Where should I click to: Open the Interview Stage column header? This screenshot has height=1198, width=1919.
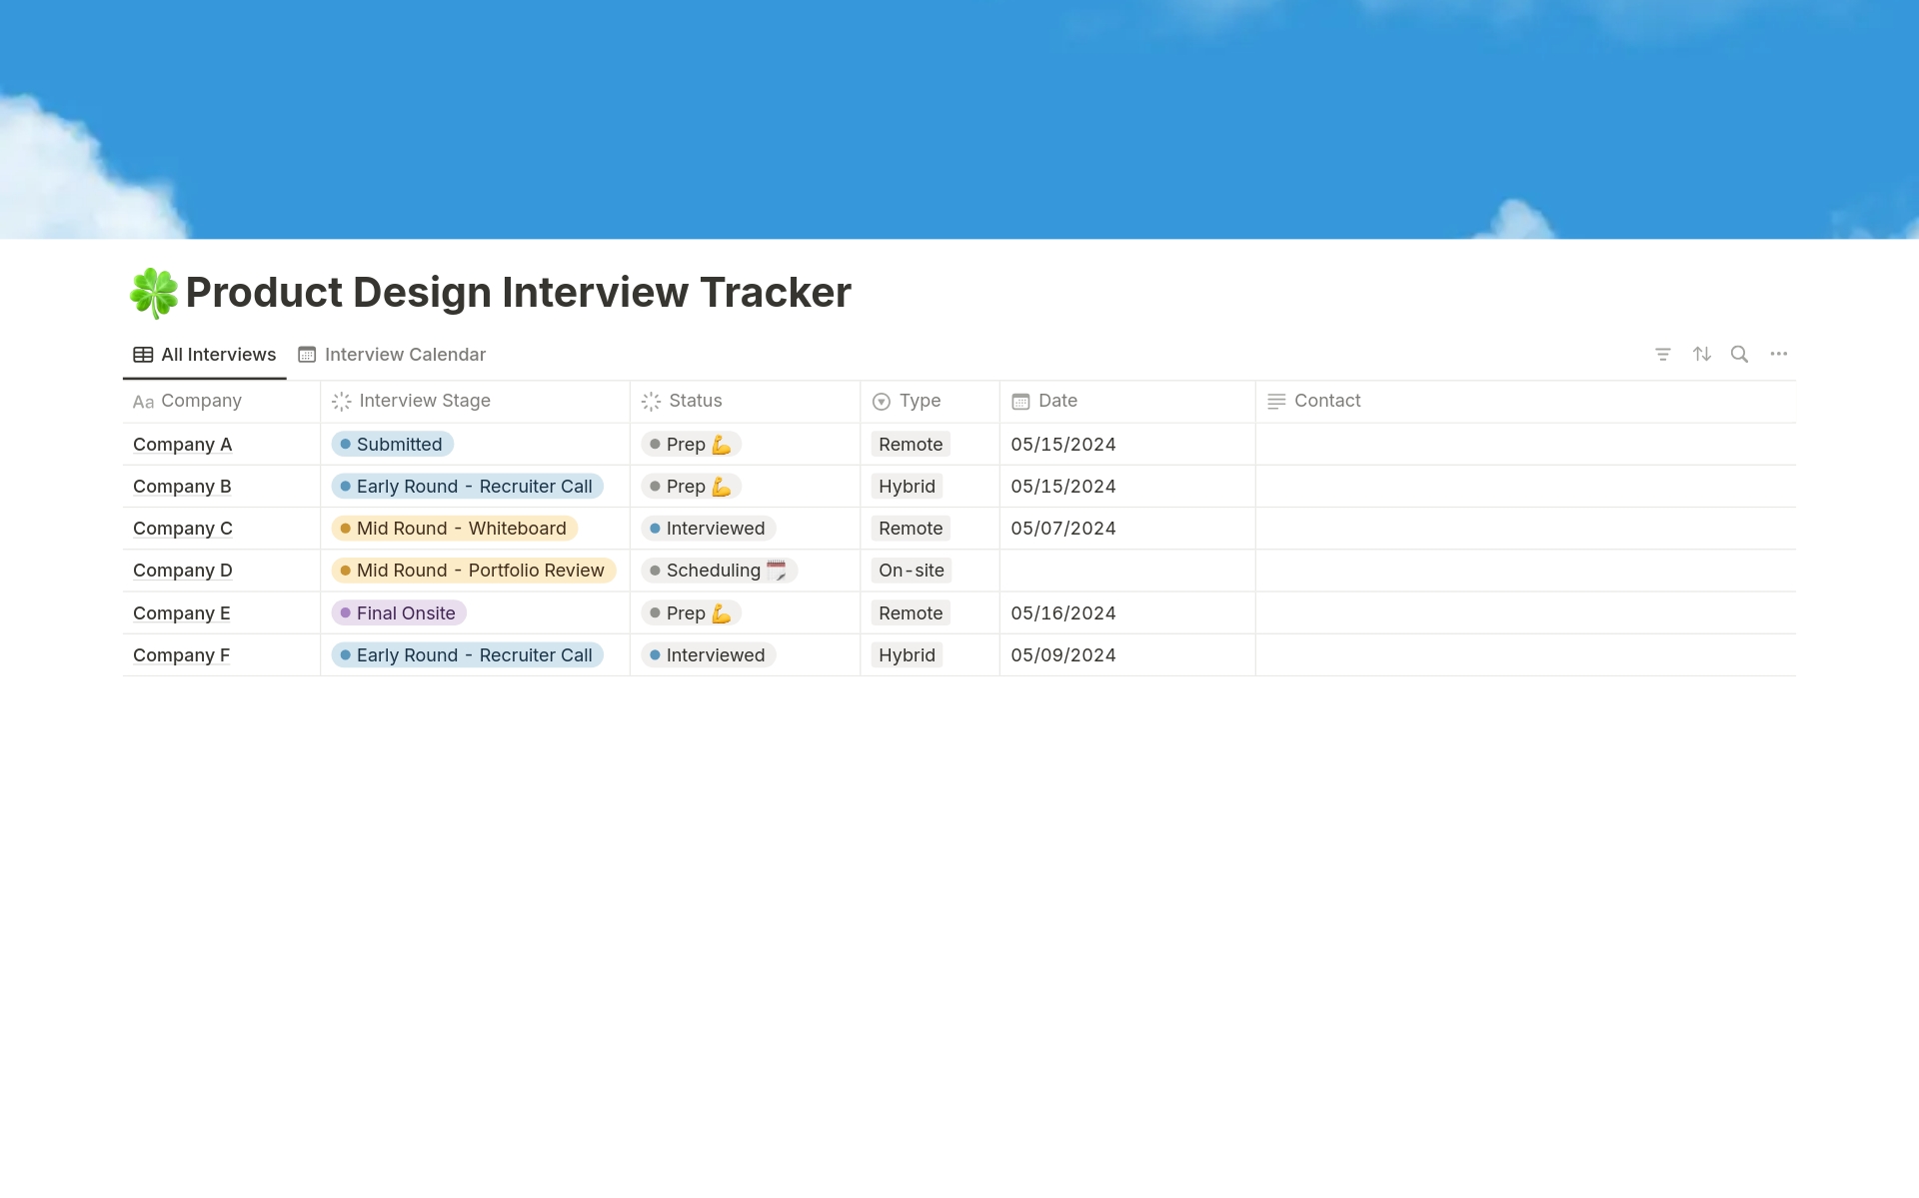coord(424,401)
